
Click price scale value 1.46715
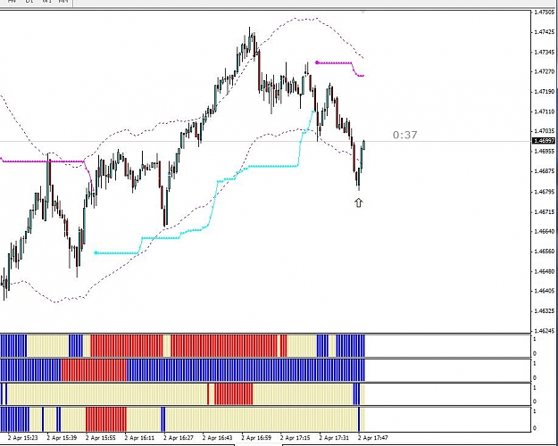pos(544,212)
